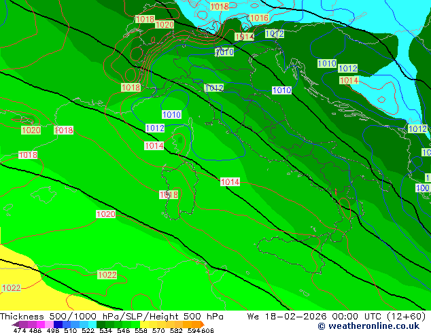Image resolution: width=431 pixels, height=333 pixels.
Task: Click the legend value "546"
Action: point(123,330)
